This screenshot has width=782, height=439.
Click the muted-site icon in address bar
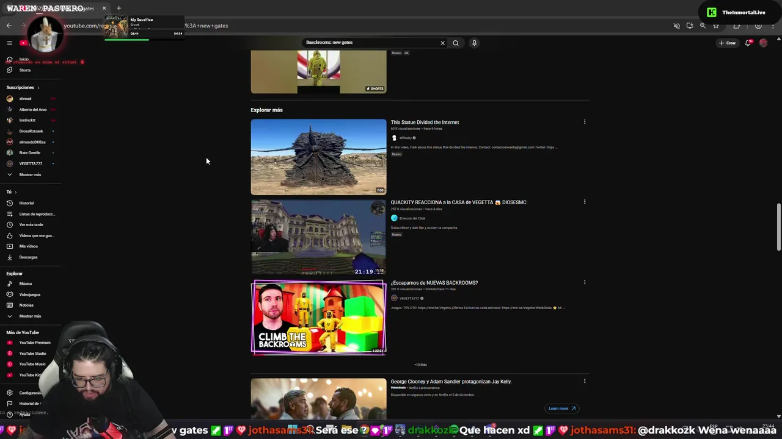tap(676, 26)
